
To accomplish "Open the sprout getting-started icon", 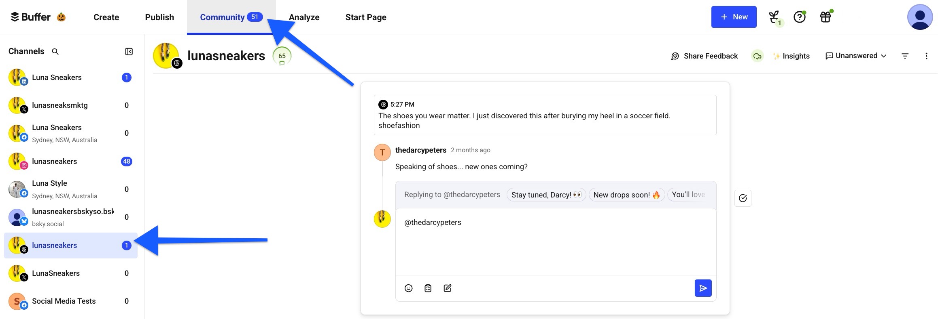I will click(x=775, y=17).
